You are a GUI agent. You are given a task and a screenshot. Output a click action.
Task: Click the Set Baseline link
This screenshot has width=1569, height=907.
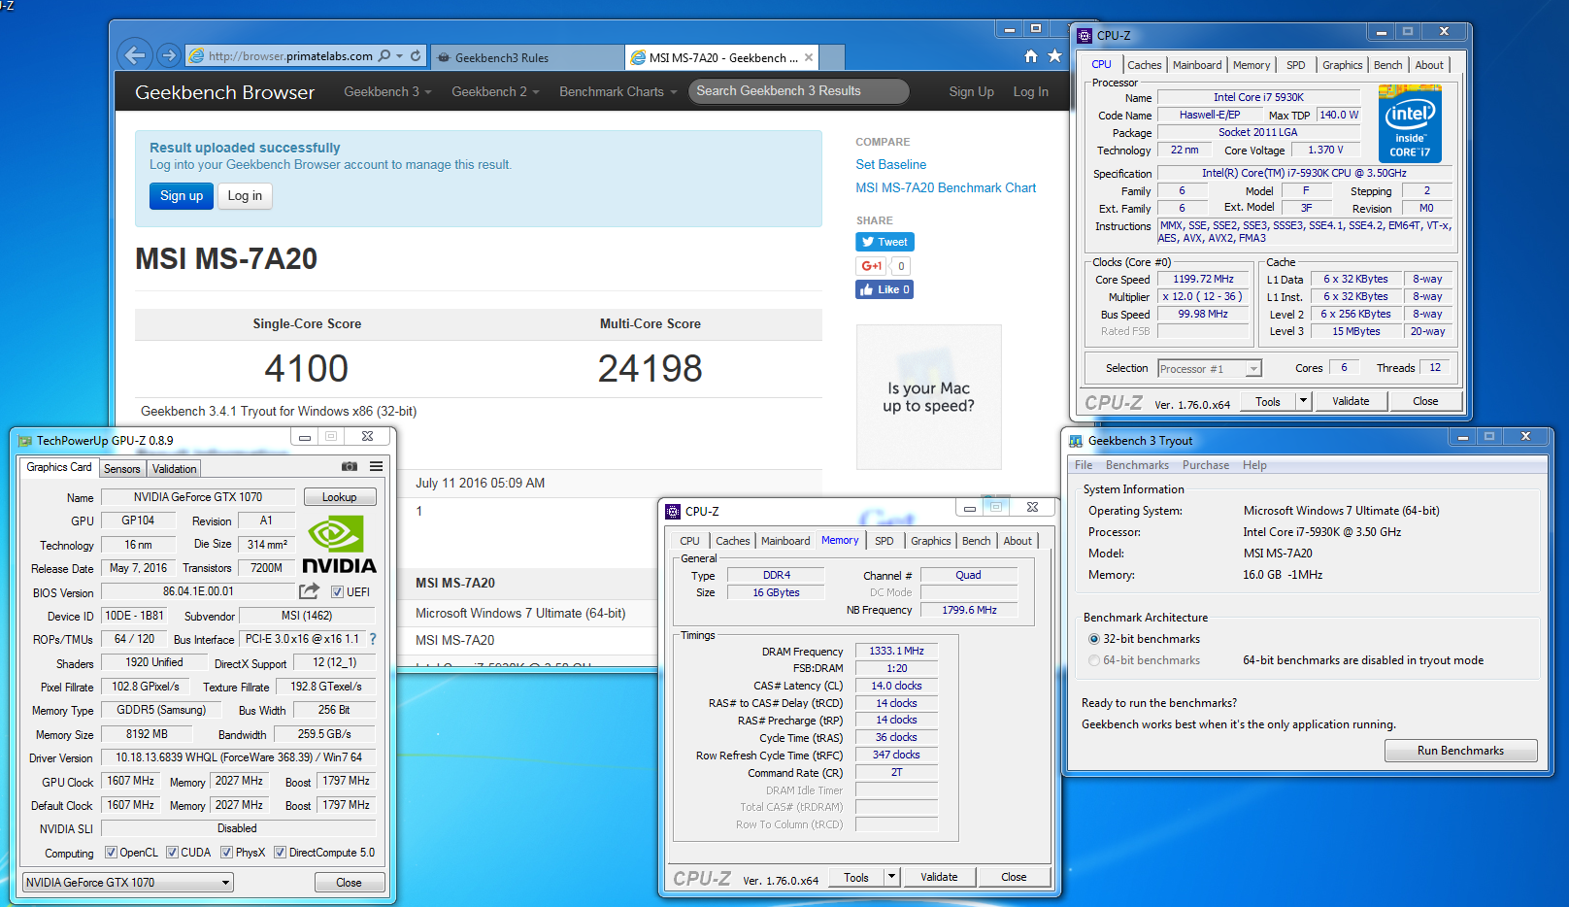(890, 164)
